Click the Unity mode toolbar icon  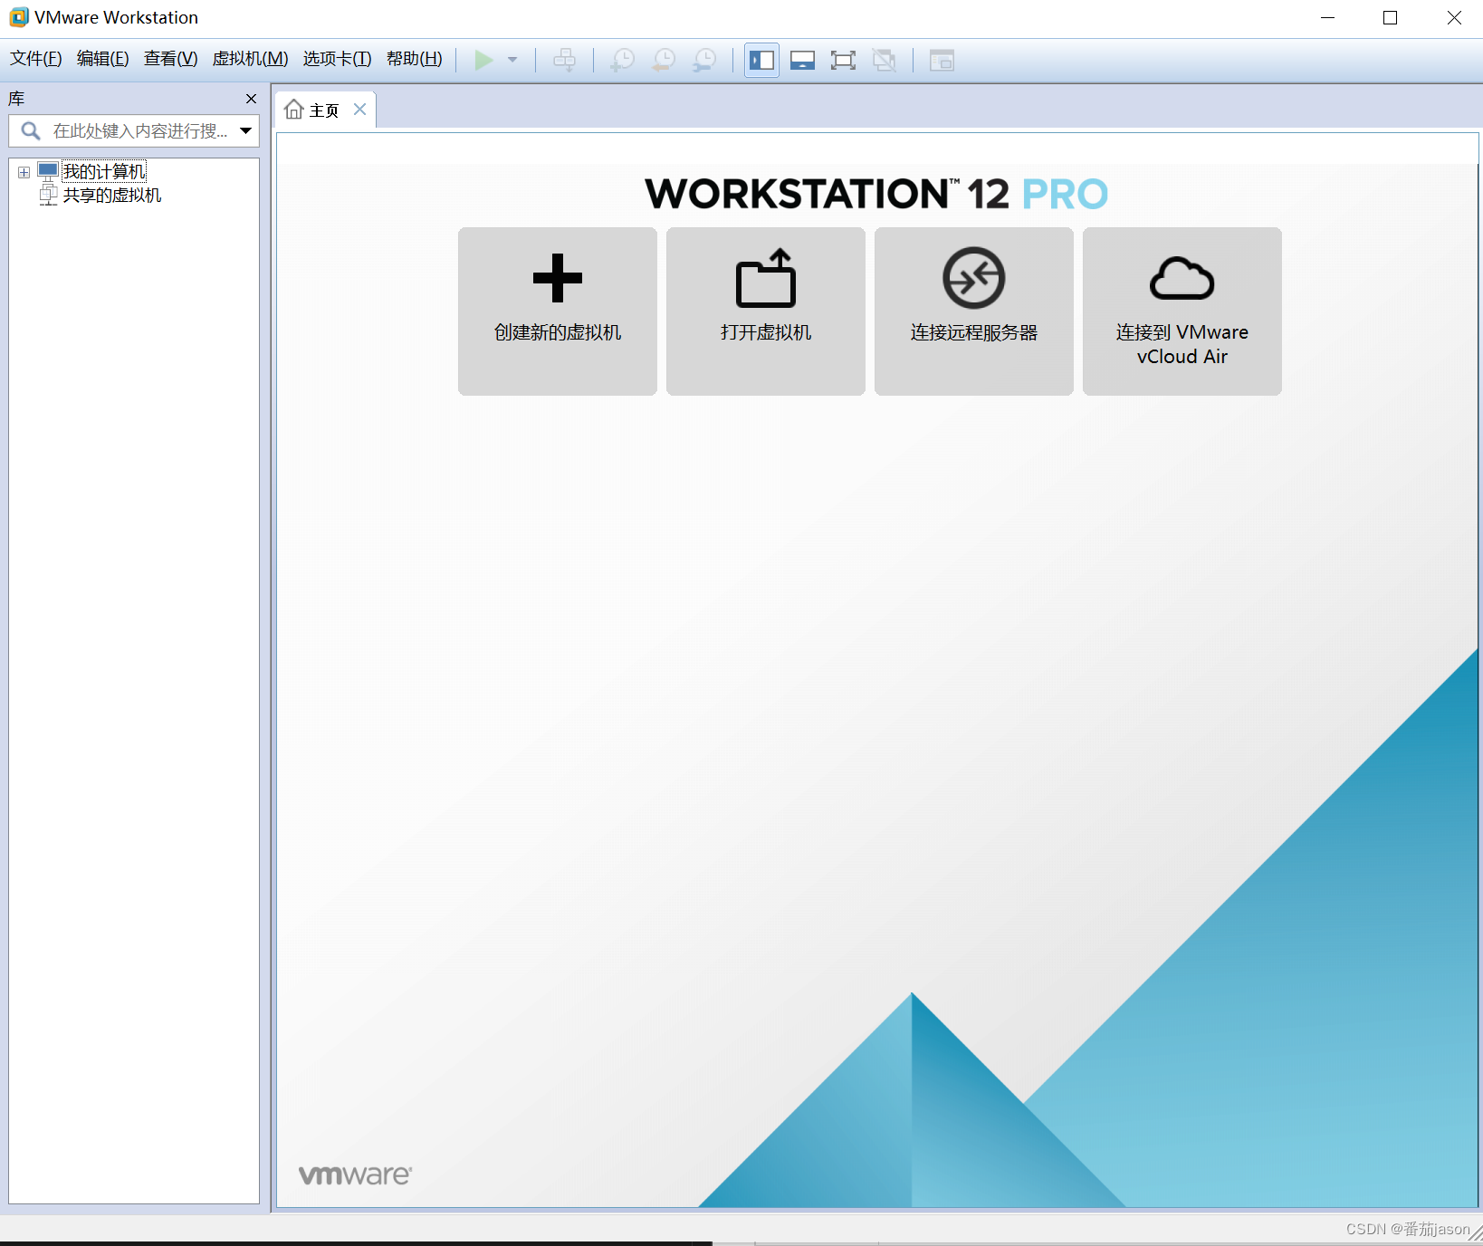pos(884,60)
